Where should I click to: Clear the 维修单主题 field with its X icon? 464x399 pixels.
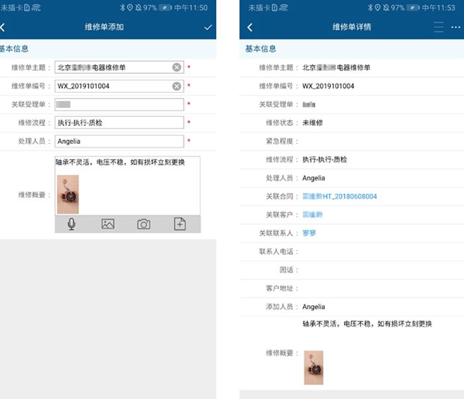177,67
